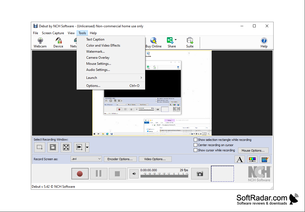Open Help from the toolbar

[264, 43]
